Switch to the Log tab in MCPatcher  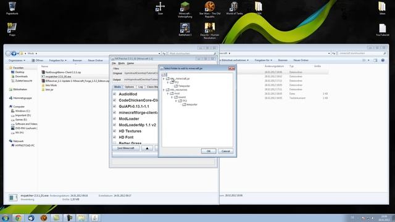[141, 87]
